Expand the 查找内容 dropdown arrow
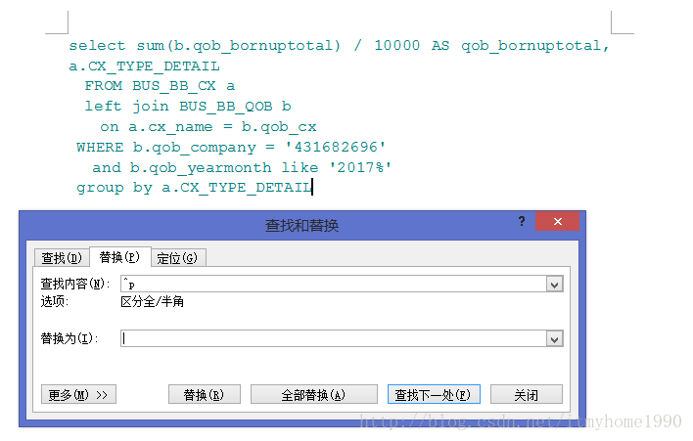Viewport: 693px width, 441px height. point(554,285)
